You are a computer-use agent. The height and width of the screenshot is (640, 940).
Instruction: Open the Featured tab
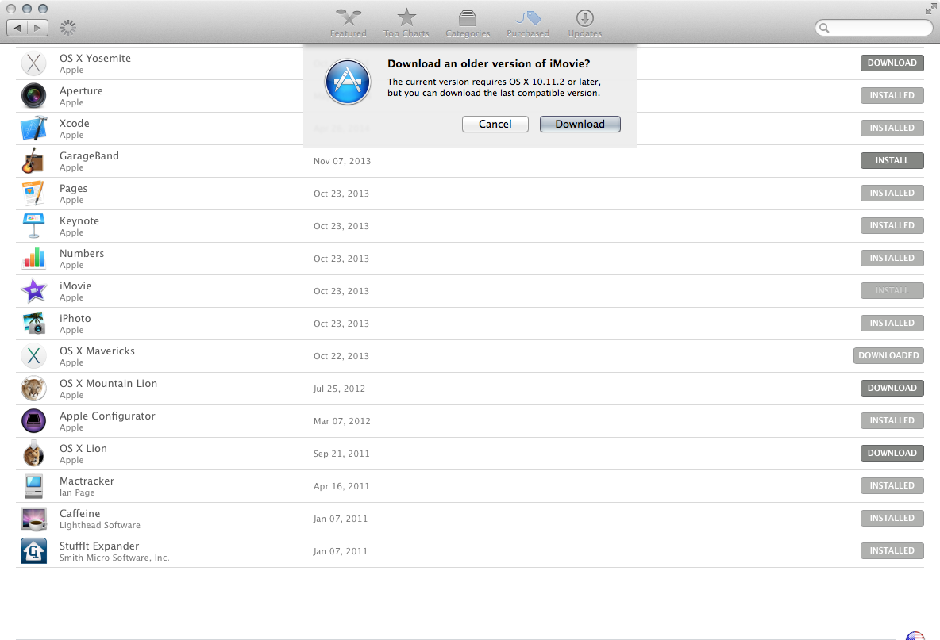(x=349, y=24)
